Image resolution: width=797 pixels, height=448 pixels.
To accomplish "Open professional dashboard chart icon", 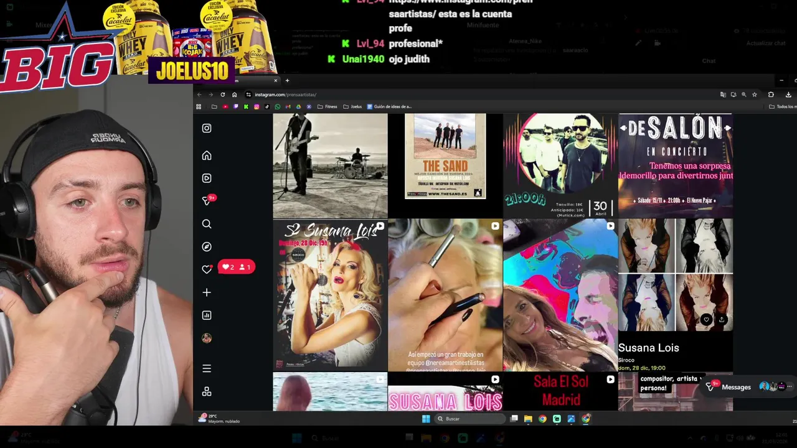I will point(207,315).
